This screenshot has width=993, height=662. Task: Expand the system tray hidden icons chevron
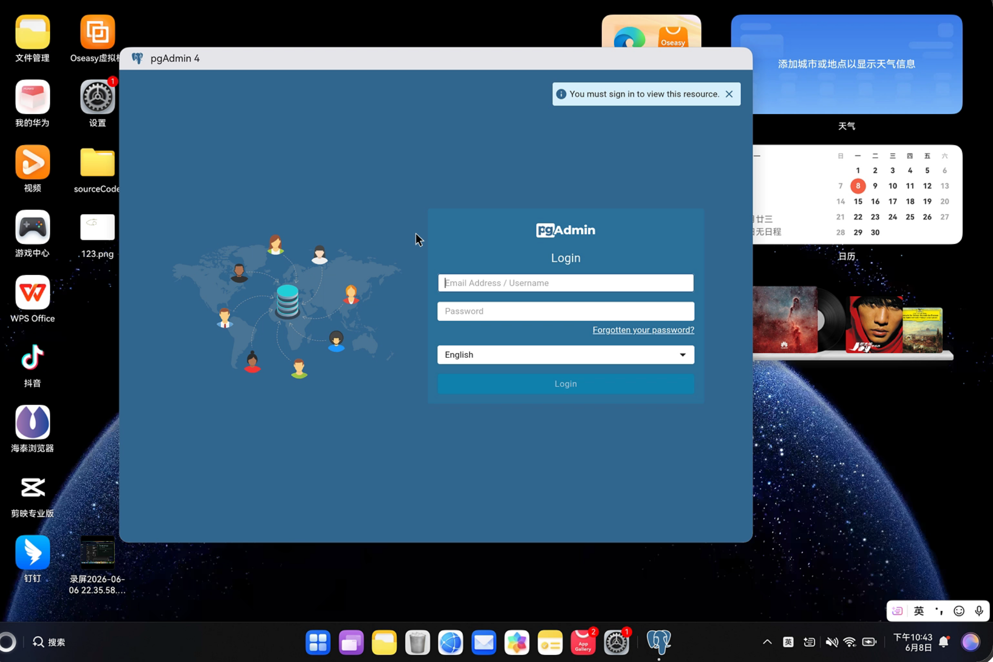[767, 642]
